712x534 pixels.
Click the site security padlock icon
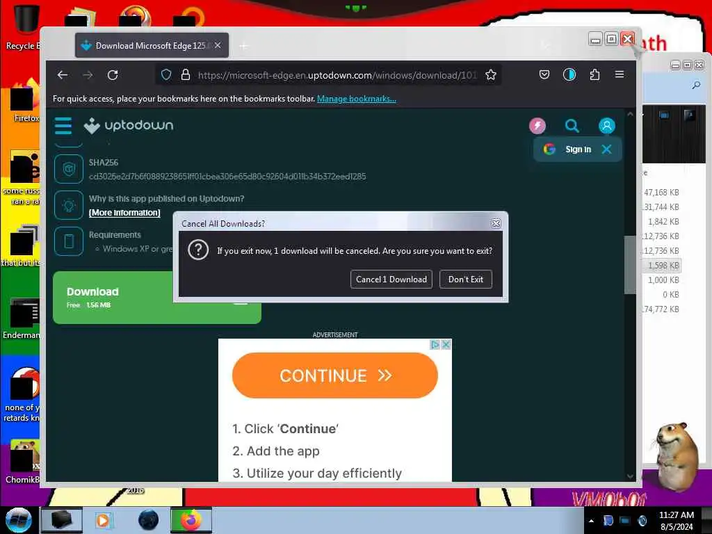pyautogui.click(x=185, y=74)
